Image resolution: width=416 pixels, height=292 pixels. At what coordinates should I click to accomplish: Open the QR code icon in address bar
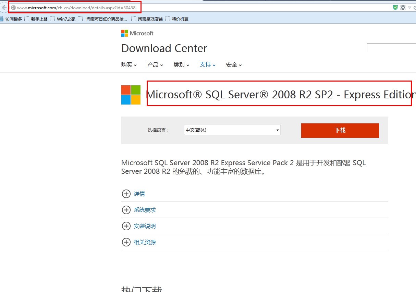pos(403,8)
